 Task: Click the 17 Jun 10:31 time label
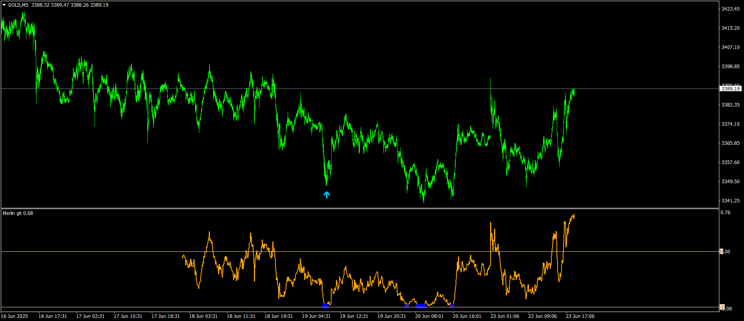click(128, 316)
